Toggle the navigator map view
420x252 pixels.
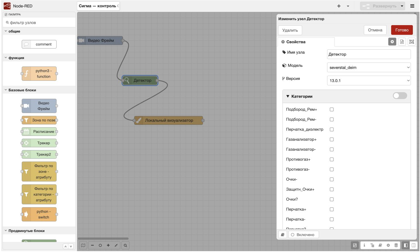(x=83, y=245)
